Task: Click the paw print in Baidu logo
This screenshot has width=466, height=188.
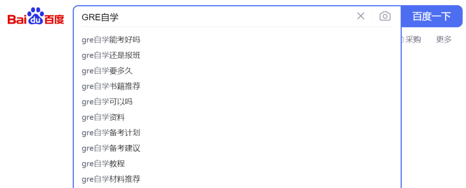Action: tap(36, 16)
